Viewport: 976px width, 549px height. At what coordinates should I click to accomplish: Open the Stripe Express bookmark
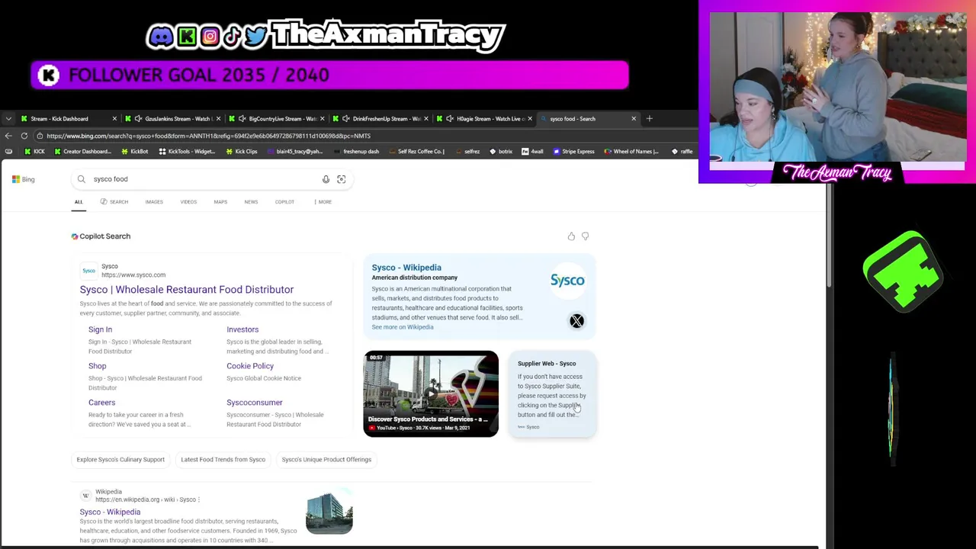(x=573, y=151)
